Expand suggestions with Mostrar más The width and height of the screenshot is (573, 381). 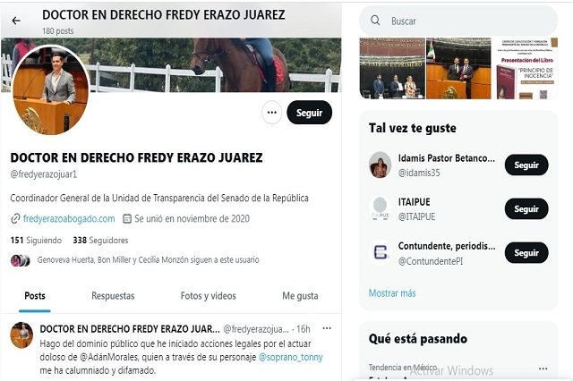(392, 293)
